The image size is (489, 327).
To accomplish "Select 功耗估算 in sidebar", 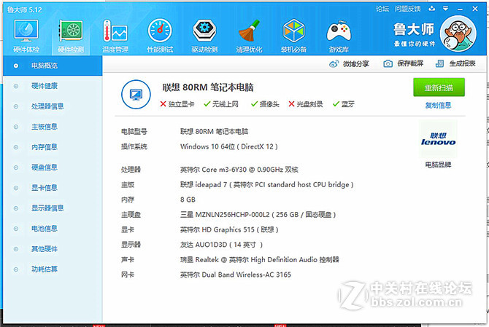I will [x=53, y=269].
